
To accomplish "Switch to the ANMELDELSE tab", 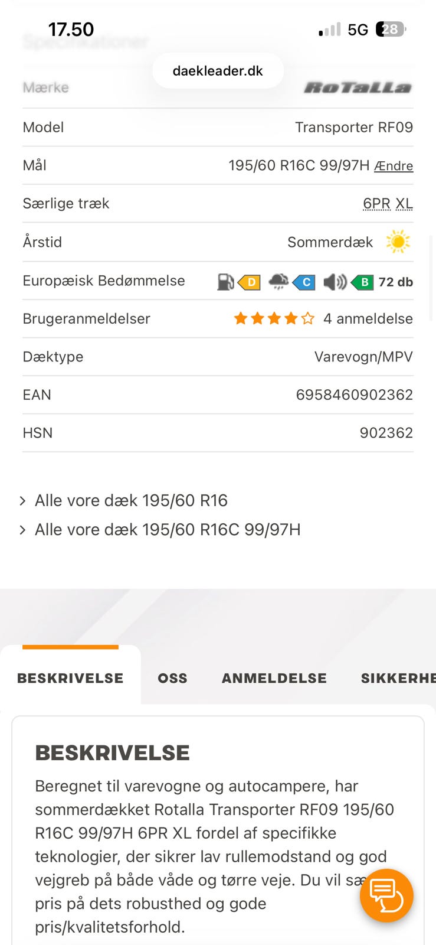I will tap(274, 678).
